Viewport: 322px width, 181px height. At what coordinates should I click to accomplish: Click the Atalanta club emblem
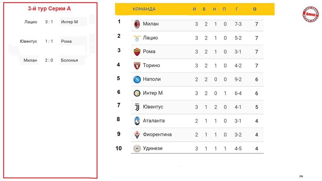137,121
